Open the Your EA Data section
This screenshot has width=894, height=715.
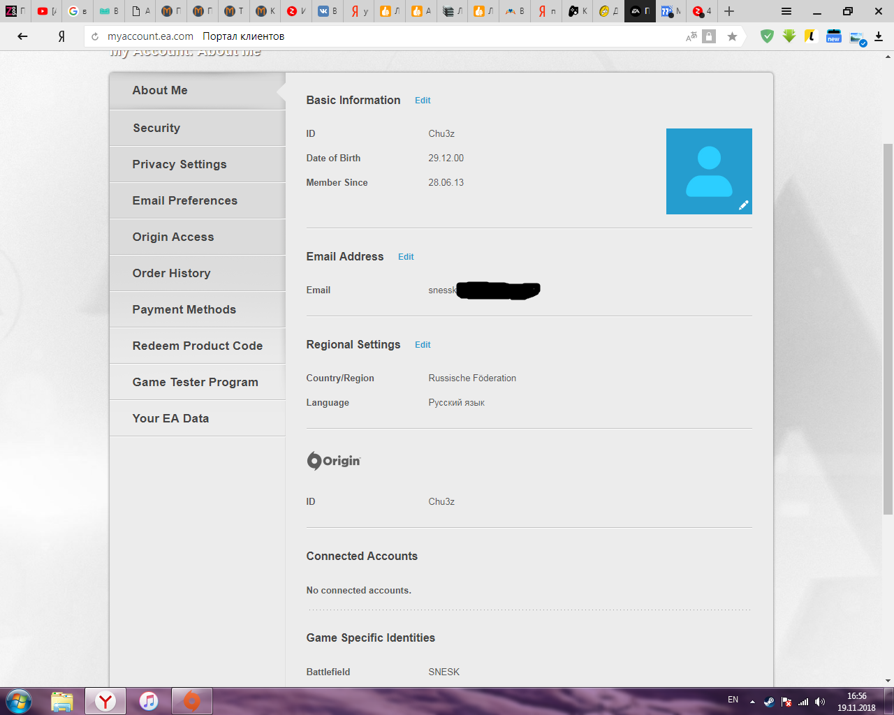pos(197,418)
